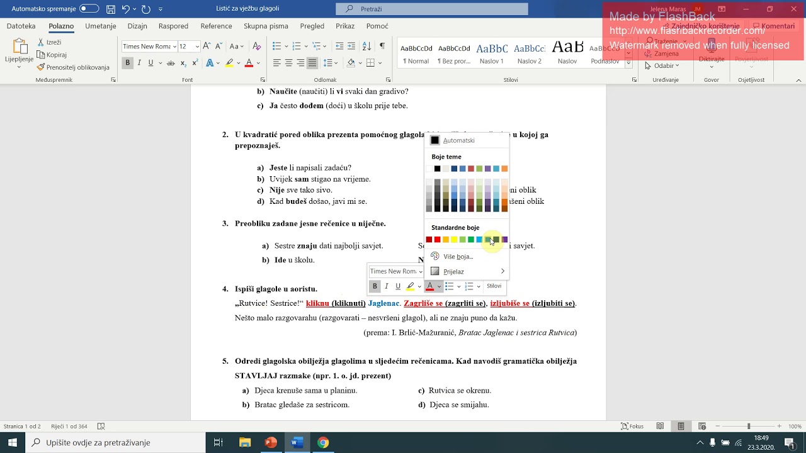806x453 pixels.
Task: Apply bullets from the floating mini toolbar
Action: pyautogui.click(x=449, y=286)
